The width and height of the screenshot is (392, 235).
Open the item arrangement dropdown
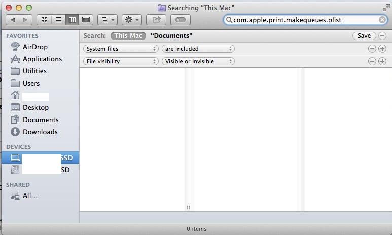[x=108, y=20]
